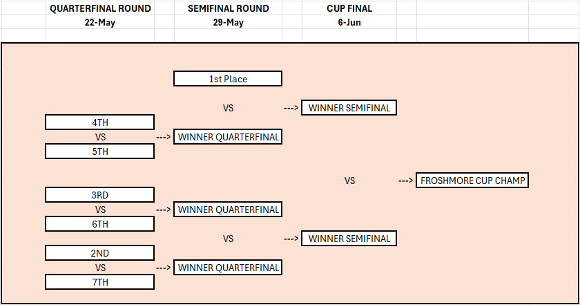
Task: Click the 3RD seed cell
Action: [99, 195]
